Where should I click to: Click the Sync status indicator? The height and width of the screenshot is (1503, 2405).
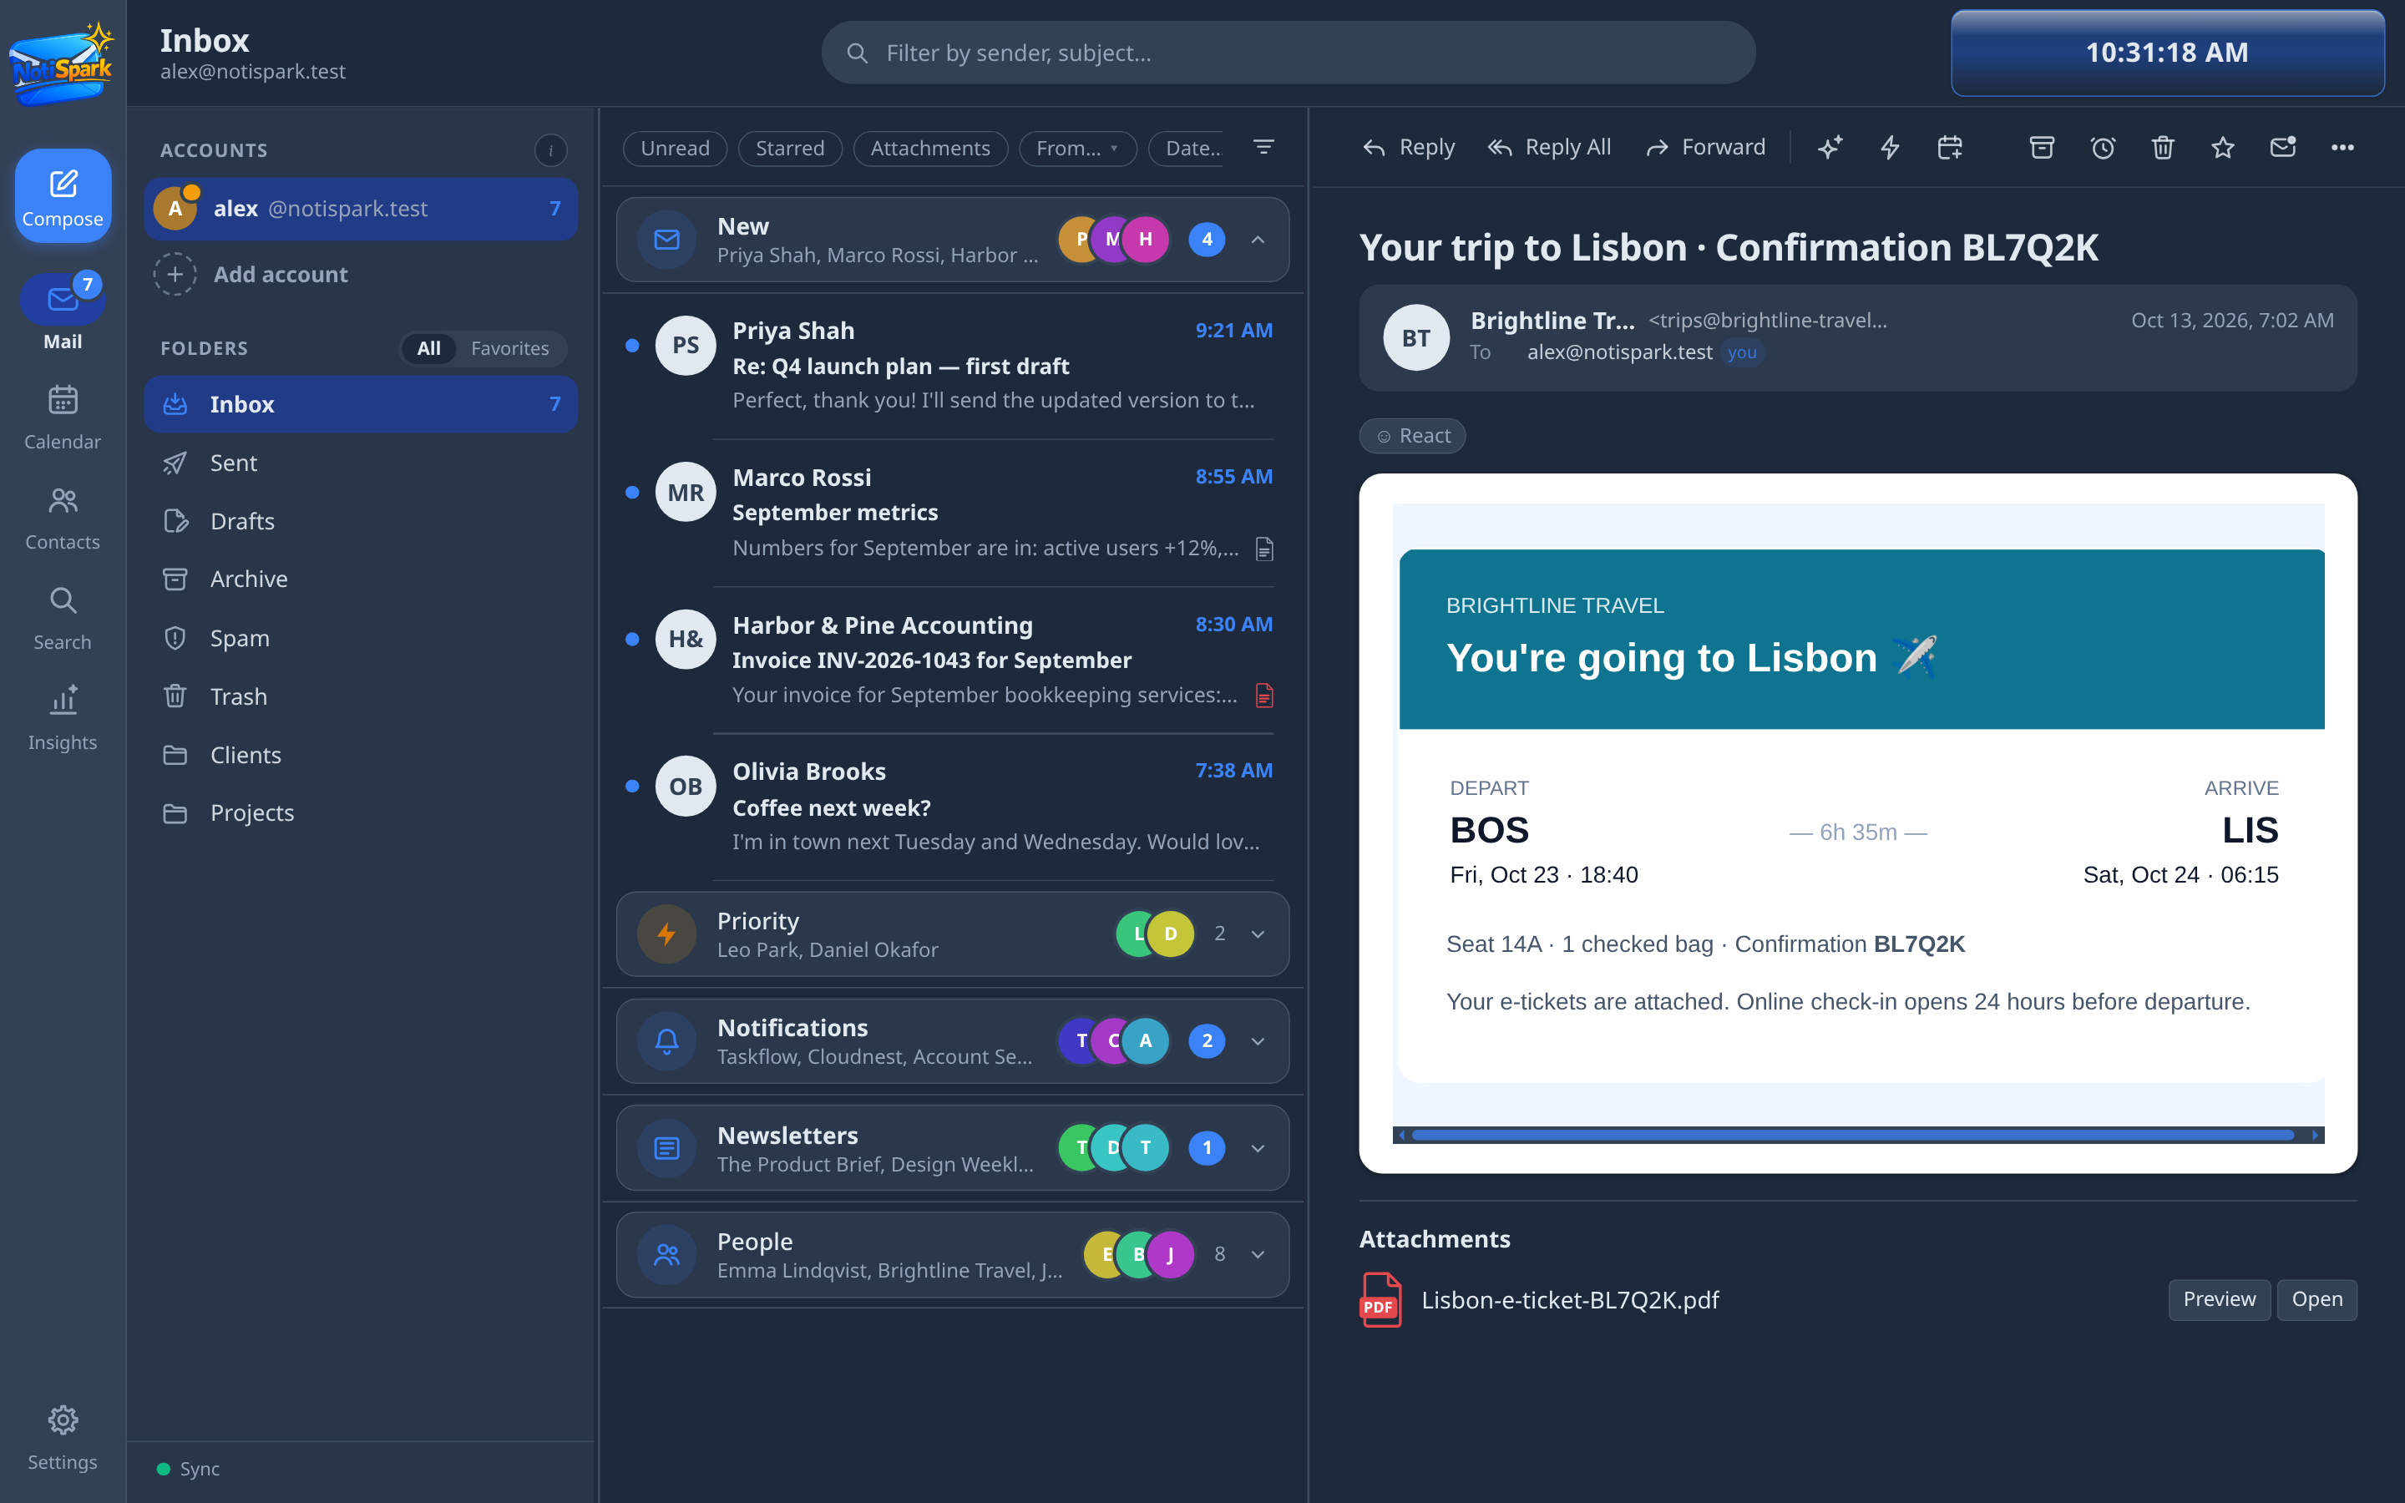tap(188, 1468)
